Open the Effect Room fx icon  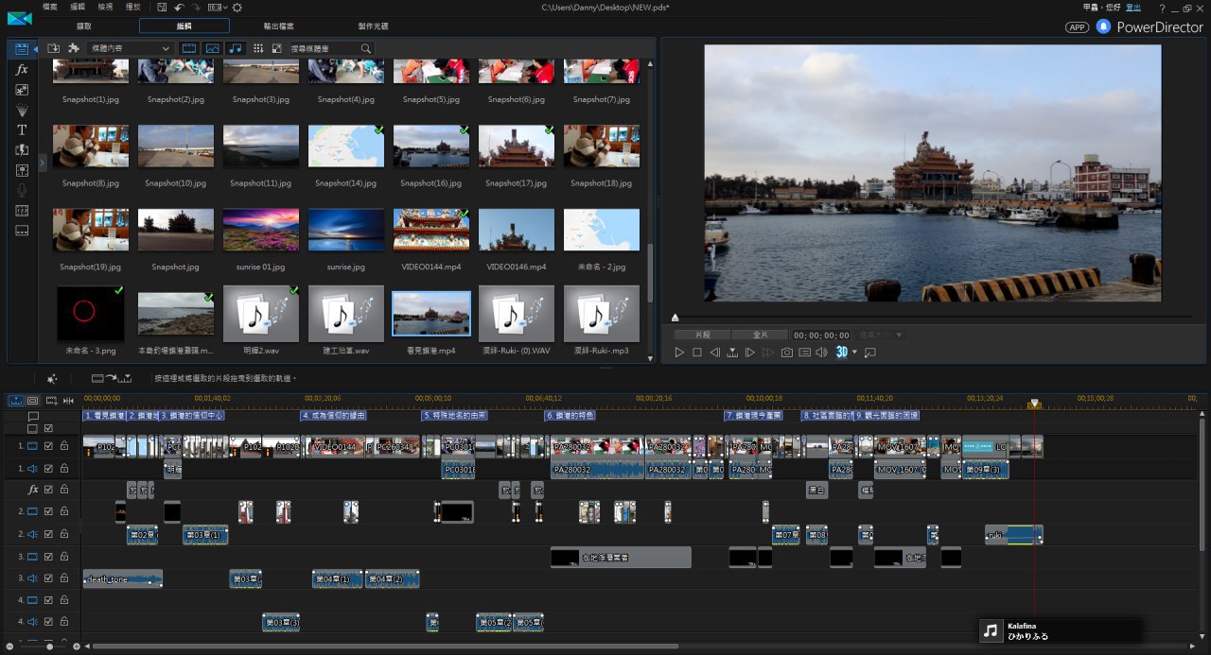pos(22,70)
